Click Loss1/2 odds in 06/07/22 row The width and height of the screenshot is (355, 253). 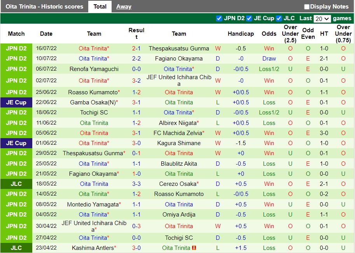(269, 69)
